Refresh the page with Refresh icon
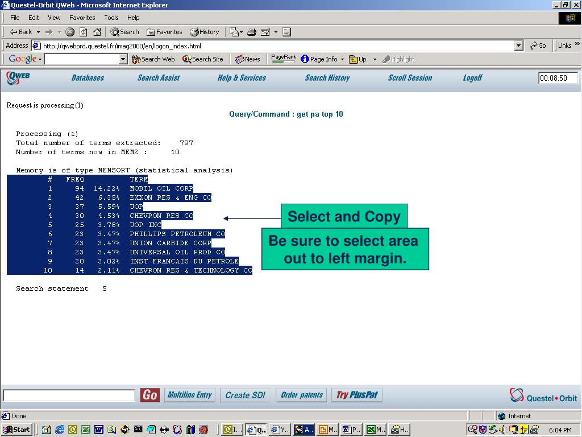The image size is (582, 437). pyautogui.click(x=84, y=32)
